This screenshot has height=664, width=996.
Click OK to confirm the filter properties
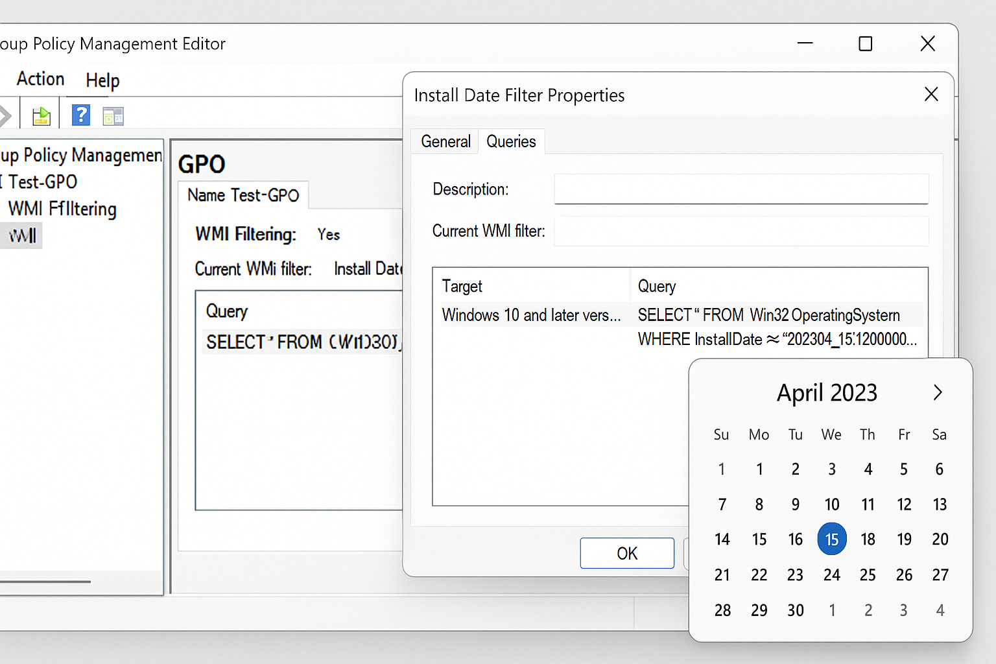[x=626, y=553]
